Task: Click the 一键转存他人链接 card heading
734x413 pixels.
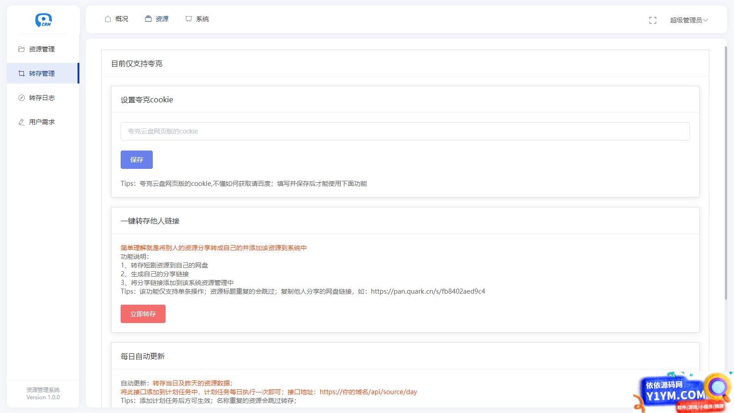Action: click(x=150, y=221)
